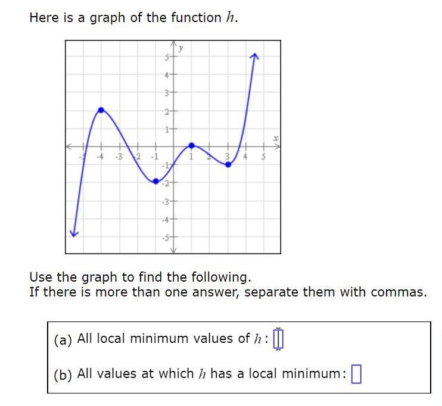Click the upward arrow tip of the y-axis
The height and width of the screenshot is (406, 442).
(x=173, y=43)
